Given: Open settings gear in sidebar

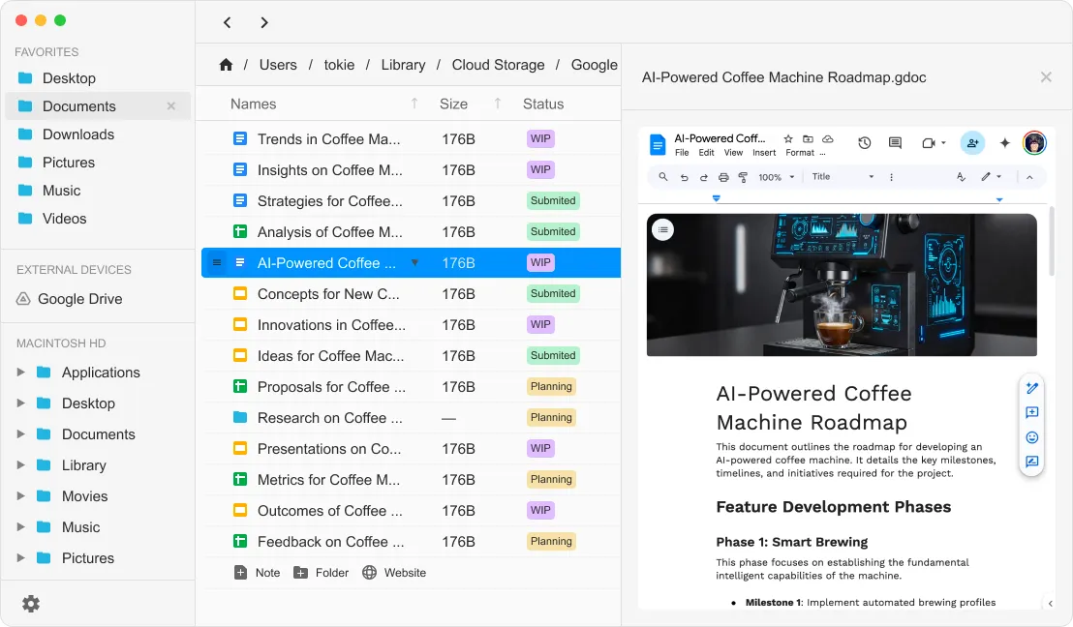Looking at the screenshot, I should (31, 604).
